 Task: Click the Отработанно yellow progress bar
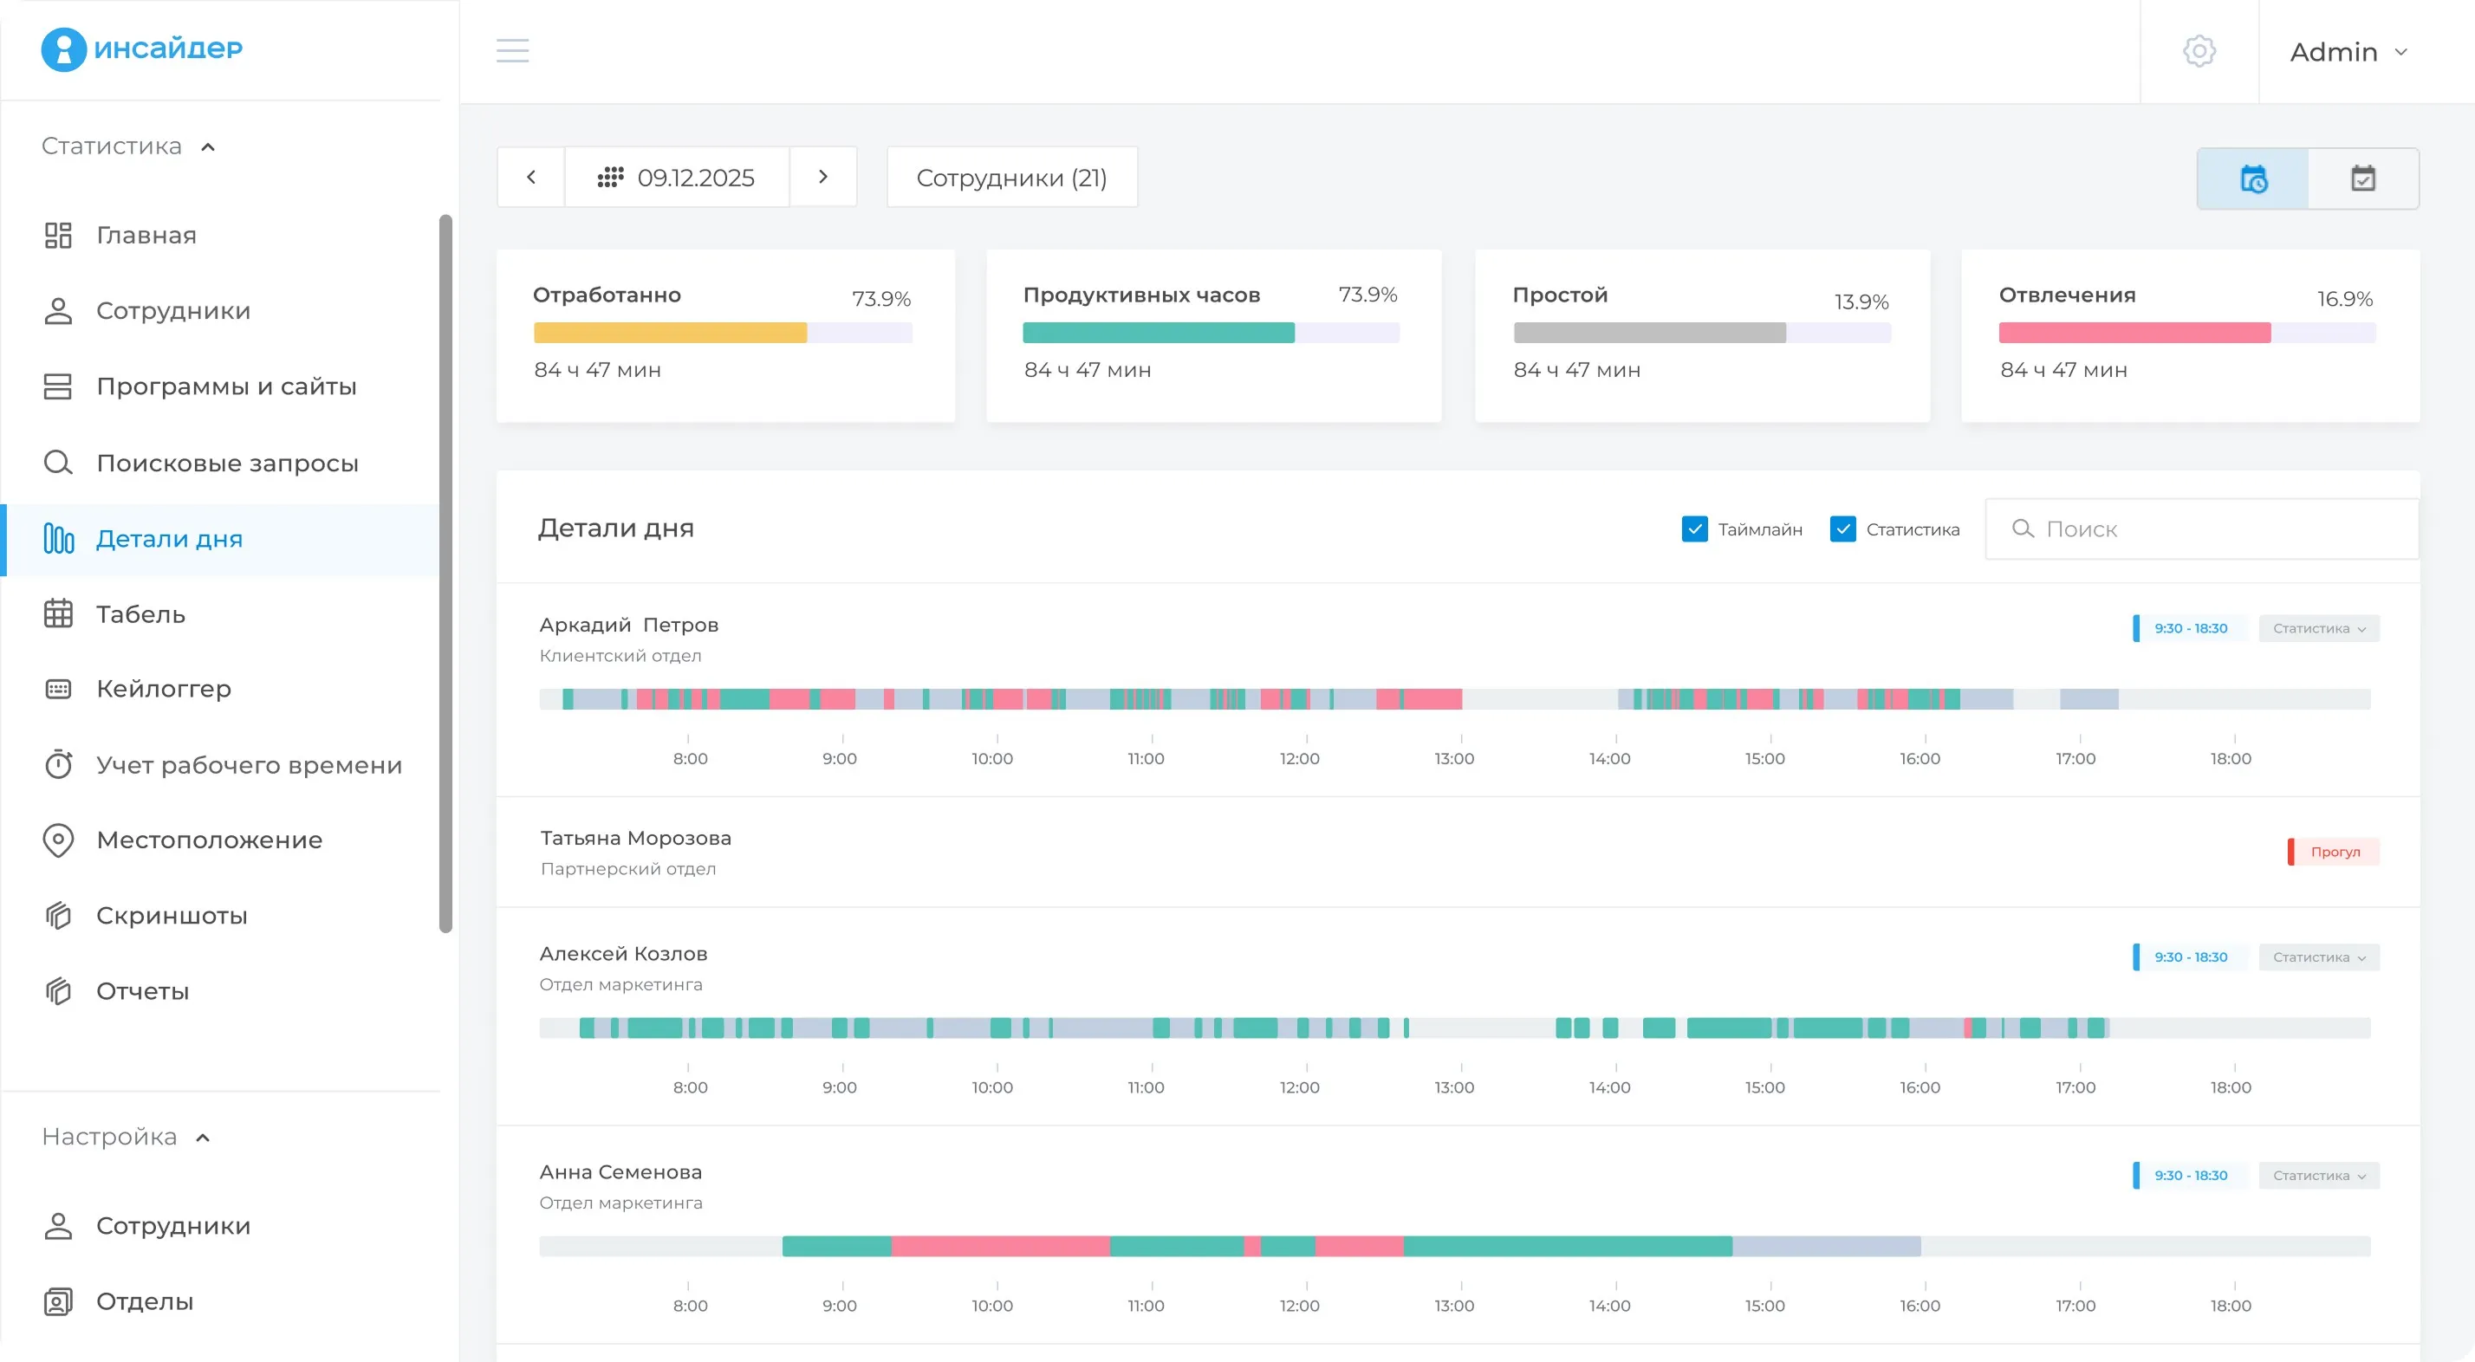coord(670,334)
